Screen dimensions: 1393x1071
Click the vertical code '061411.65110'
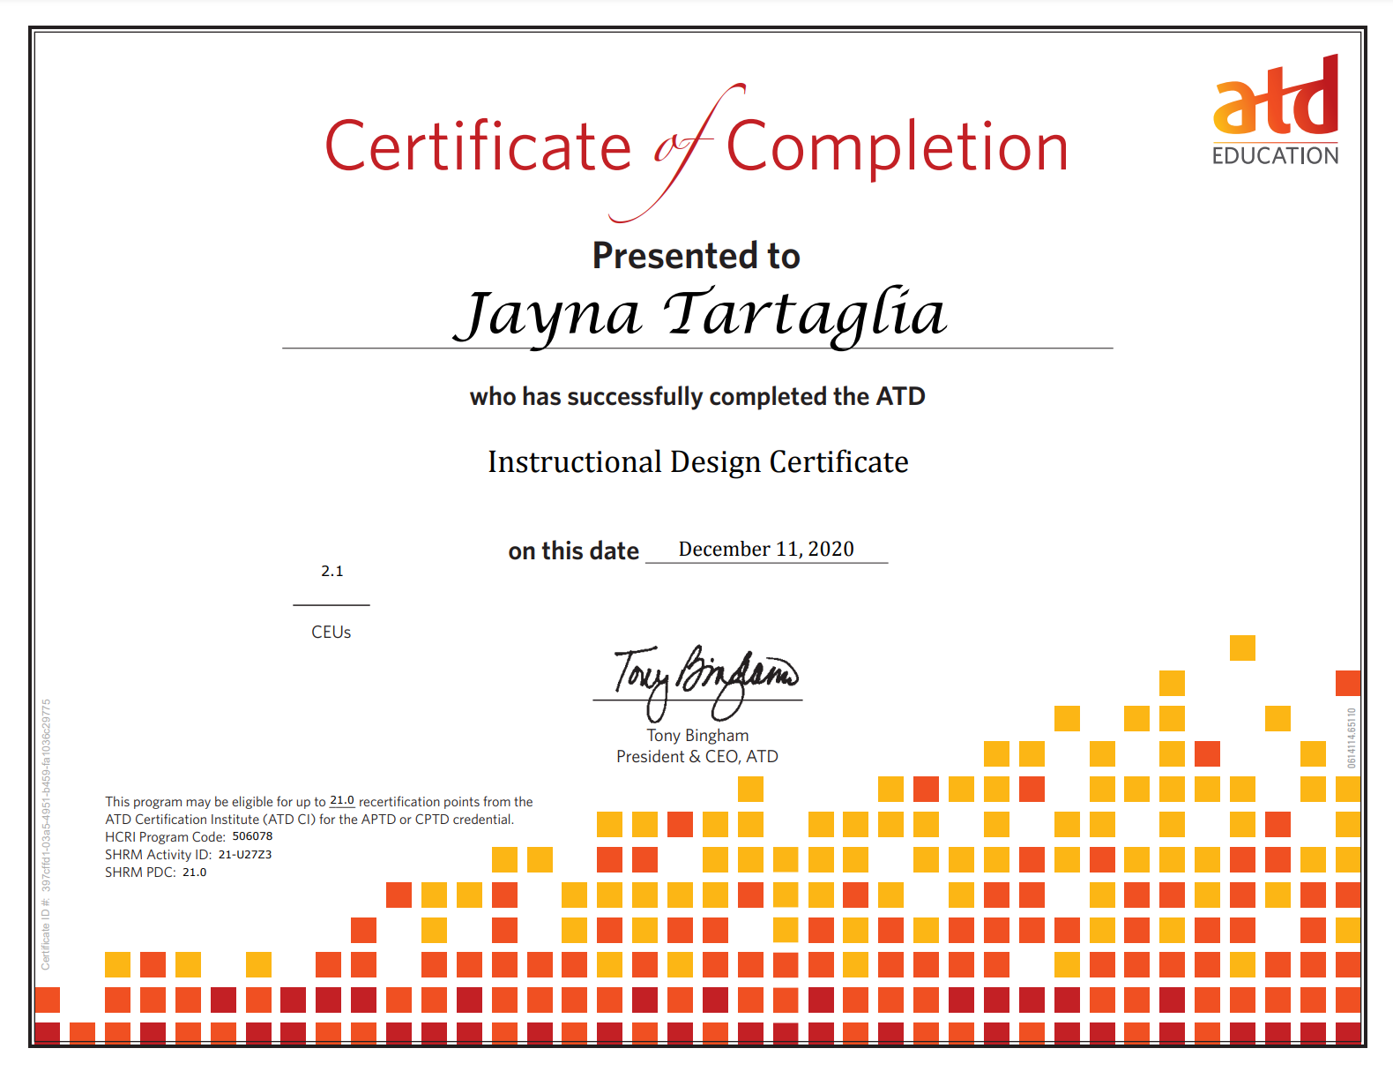coord(1352,738)
